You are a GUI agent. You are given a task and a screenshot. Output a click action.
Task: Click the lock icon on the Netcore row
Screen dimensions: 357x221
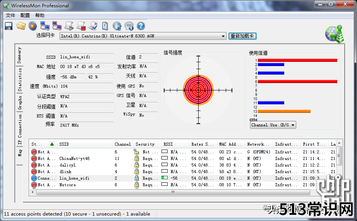pos(136,185)
